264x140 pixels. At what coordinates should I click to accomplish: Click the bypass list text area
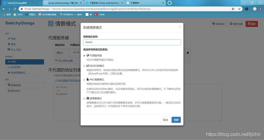click(137, 103)
